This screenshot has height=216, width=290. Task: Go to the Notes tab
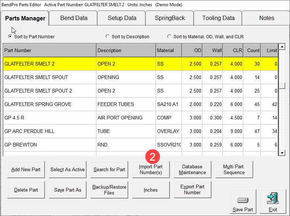pyautogui.click(x=267, y=18)
